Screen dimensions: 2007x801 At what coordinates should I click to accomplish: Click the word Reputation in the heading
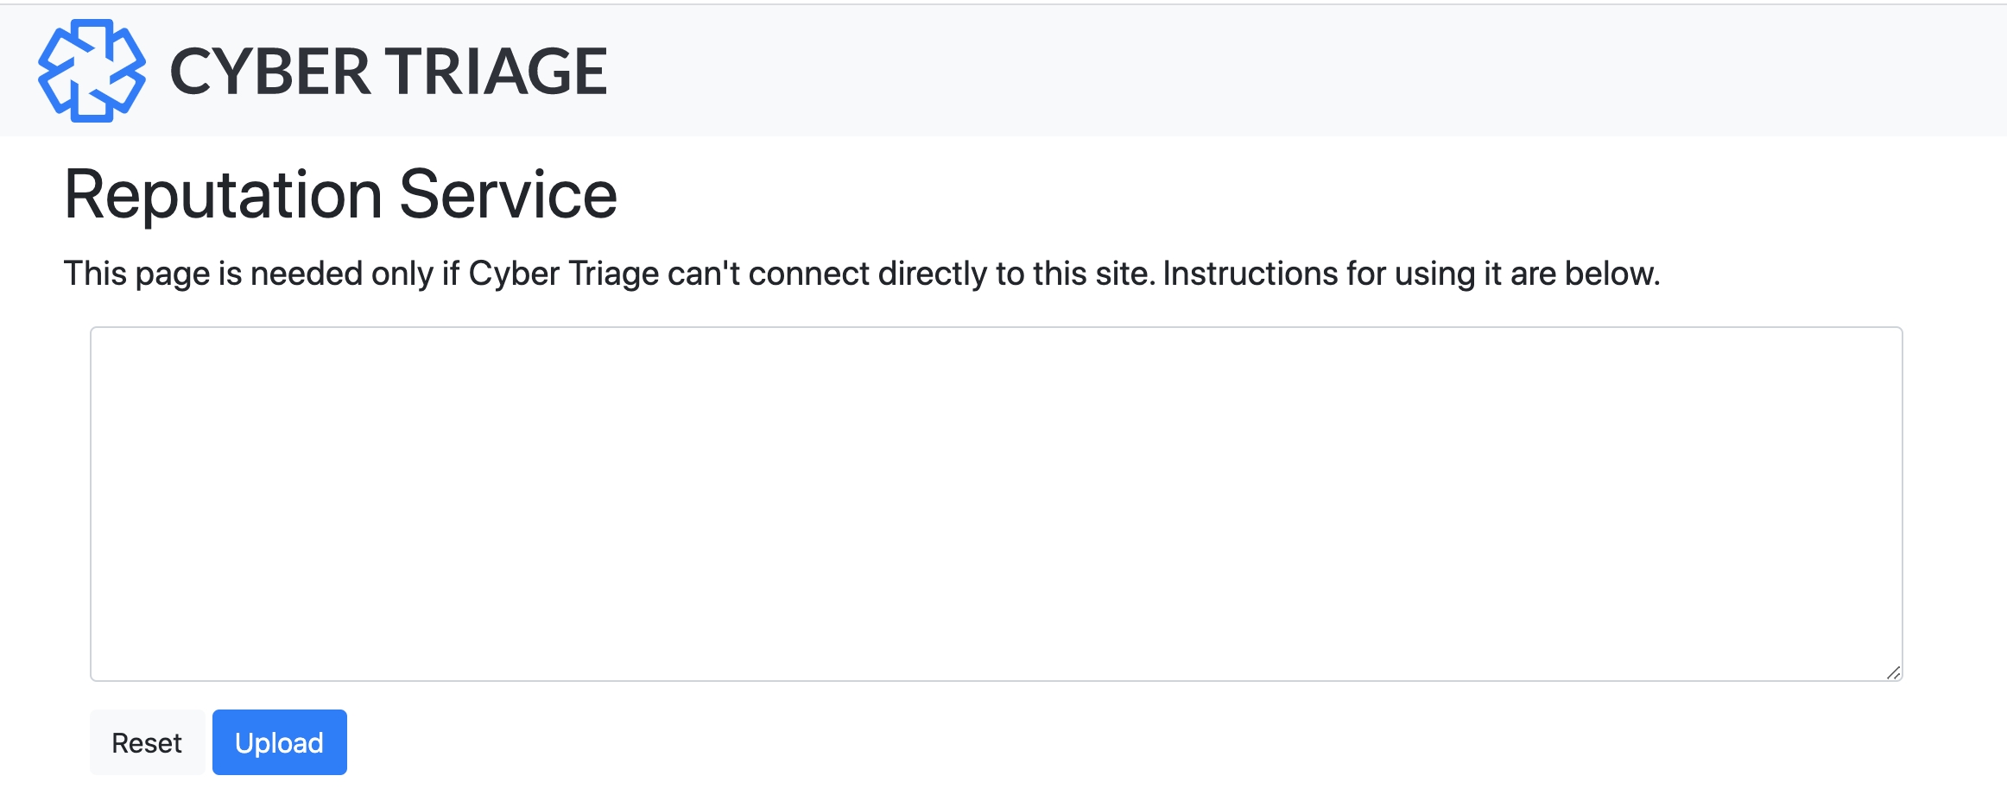(x=223, y=195)
